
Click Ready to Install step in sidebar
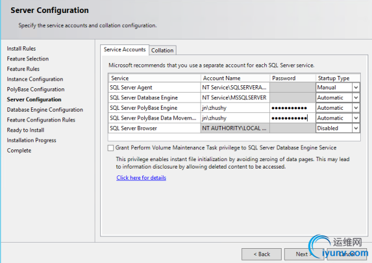[25, 130]
